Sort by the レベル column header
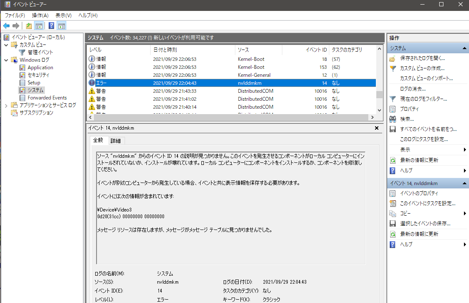The image size is (469, 303). pyautogui.click(x=119, y=50)
